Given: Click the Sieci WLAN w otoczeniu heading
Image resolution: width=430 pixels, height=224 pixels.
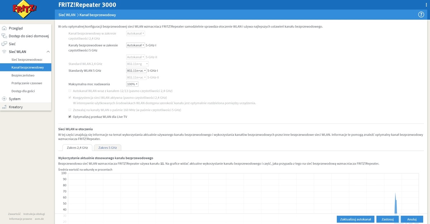Looking at the screenshot, I should coord(76,128).
